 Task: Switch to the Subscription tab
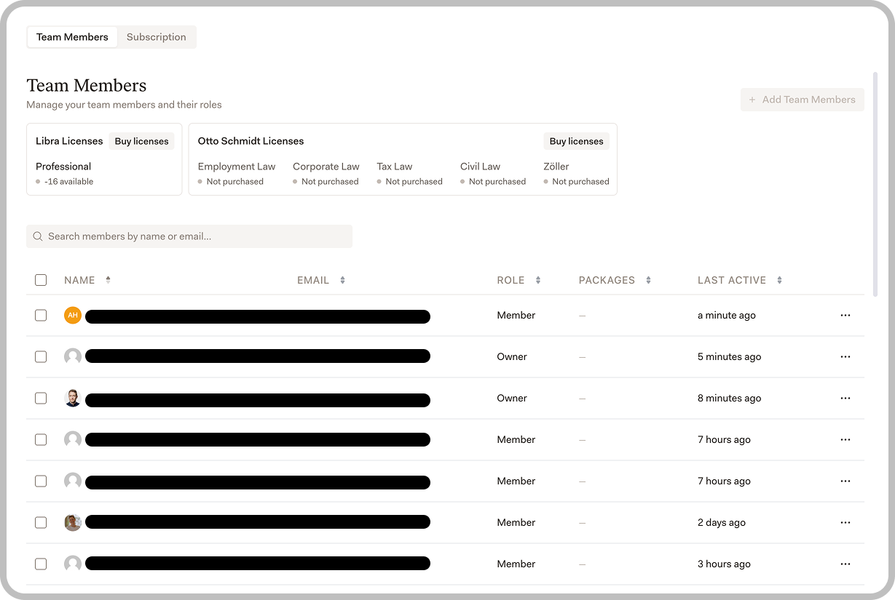[156, 36]
